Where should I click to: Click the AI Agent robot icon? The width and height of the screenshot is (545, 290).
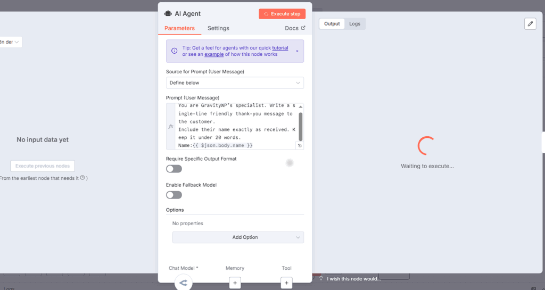coord(168,14)
